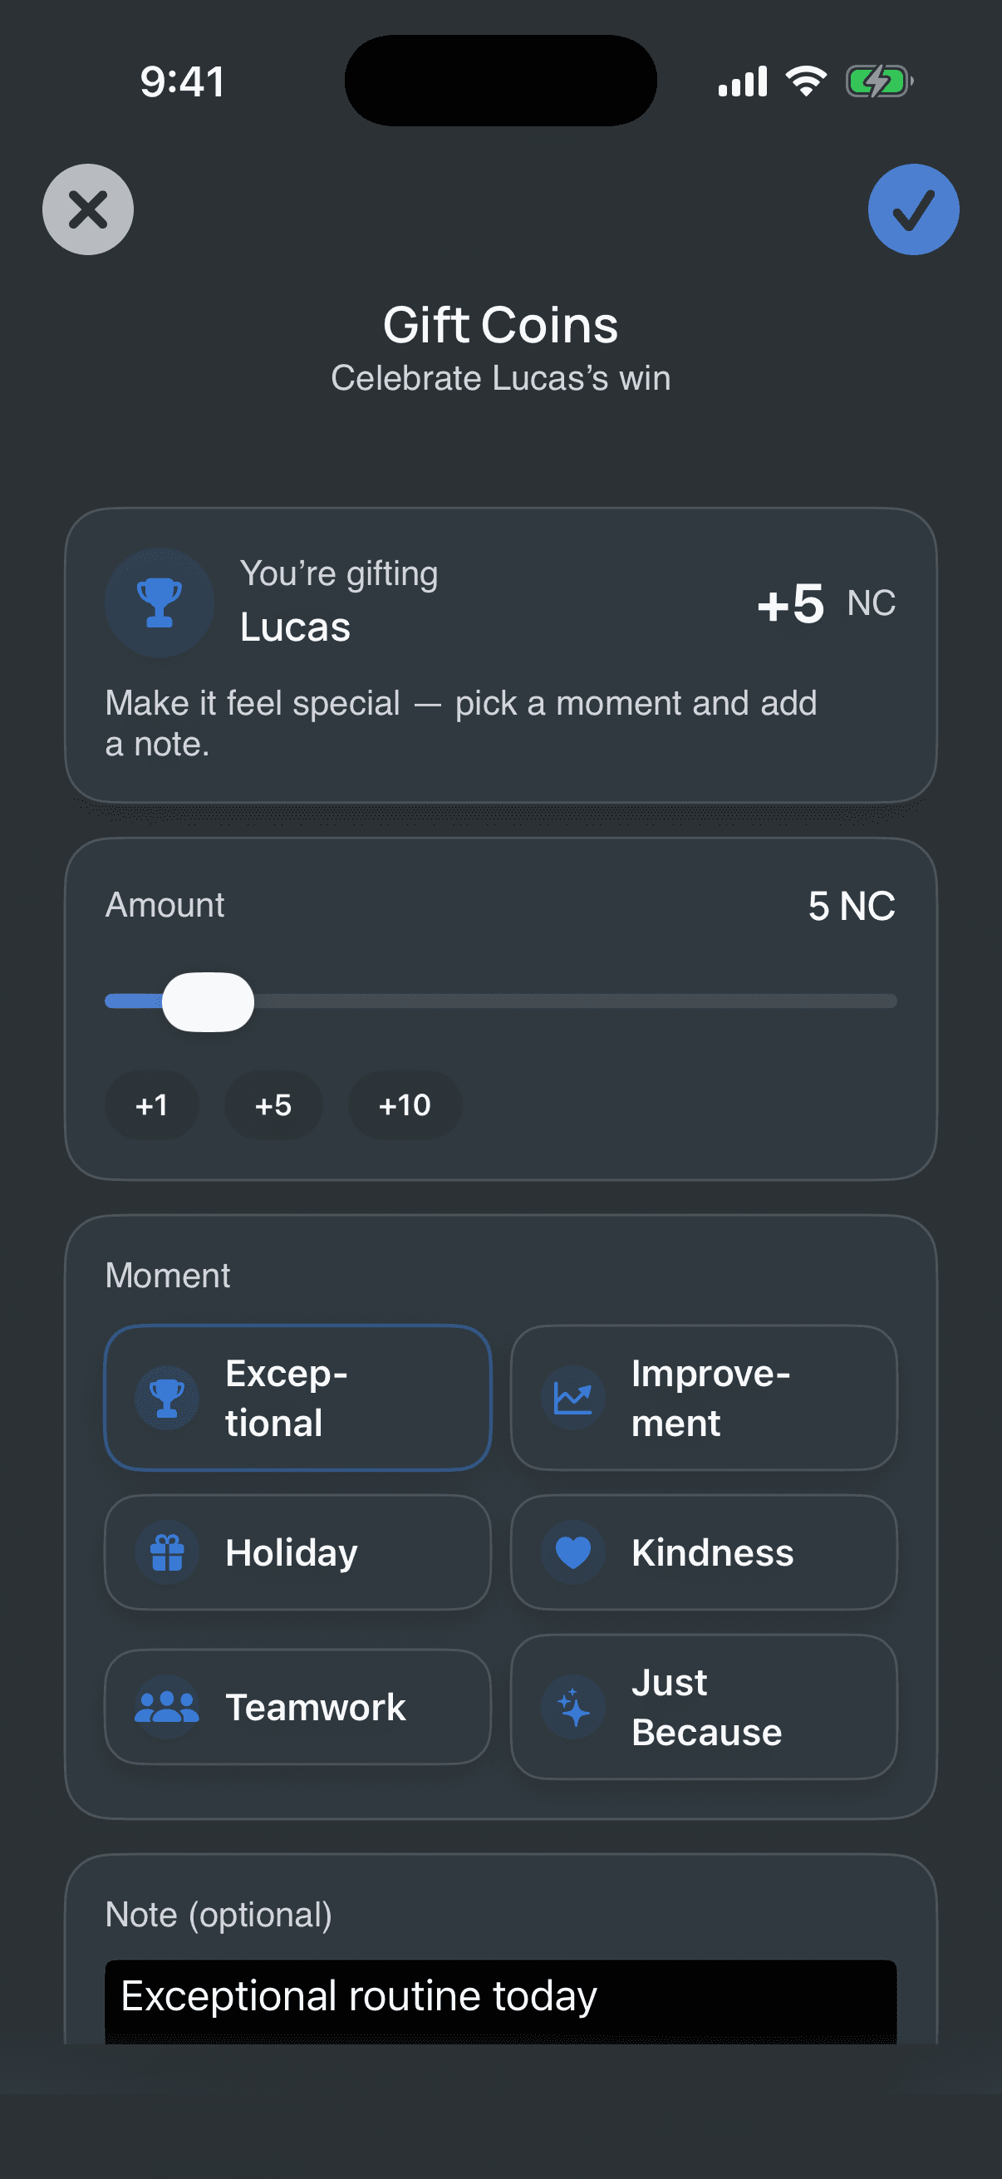Tap the trophy icon on Exceptional
The image size is (1002, 2179).
[x=168, y=1398]
